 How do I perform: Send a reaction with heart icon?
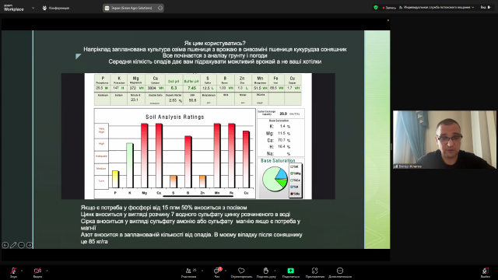[241, 272]
